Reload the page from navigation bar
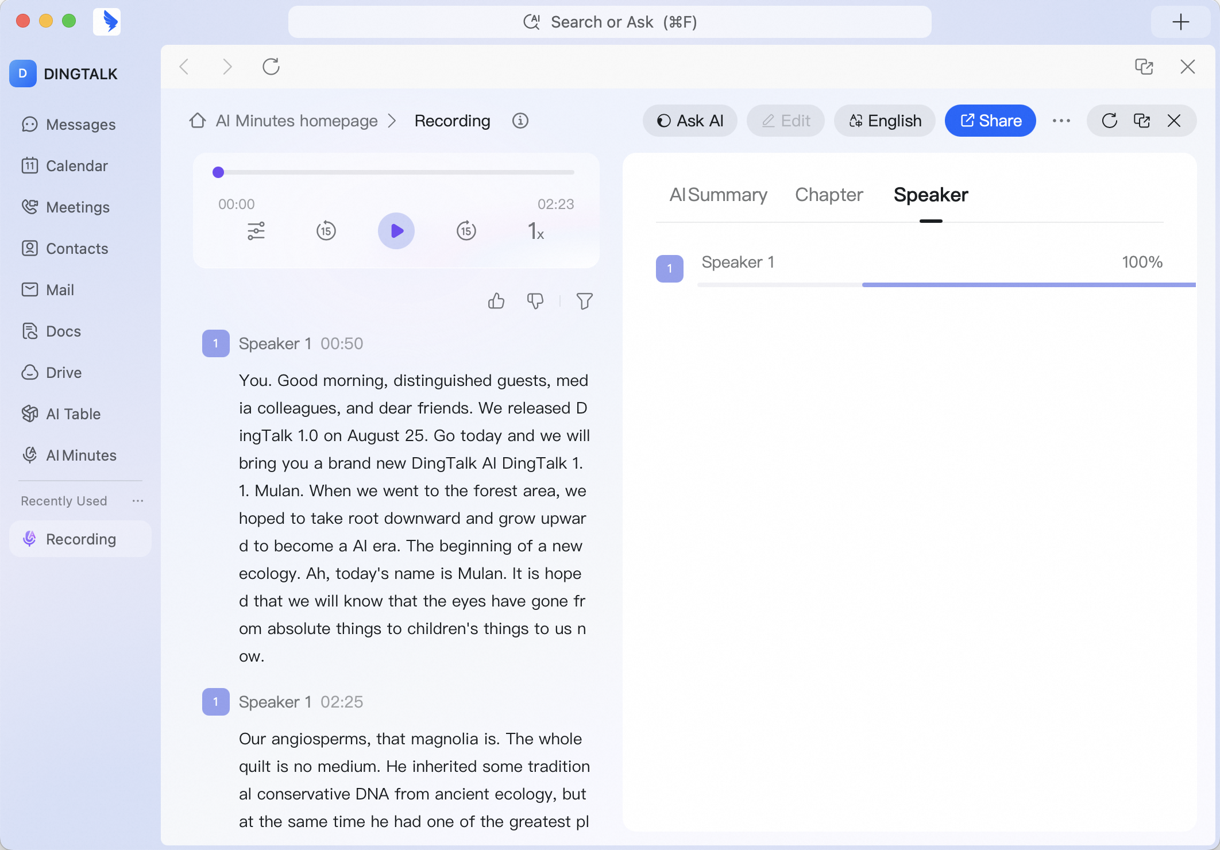The image size is (1220, 850). coord(271,67)
